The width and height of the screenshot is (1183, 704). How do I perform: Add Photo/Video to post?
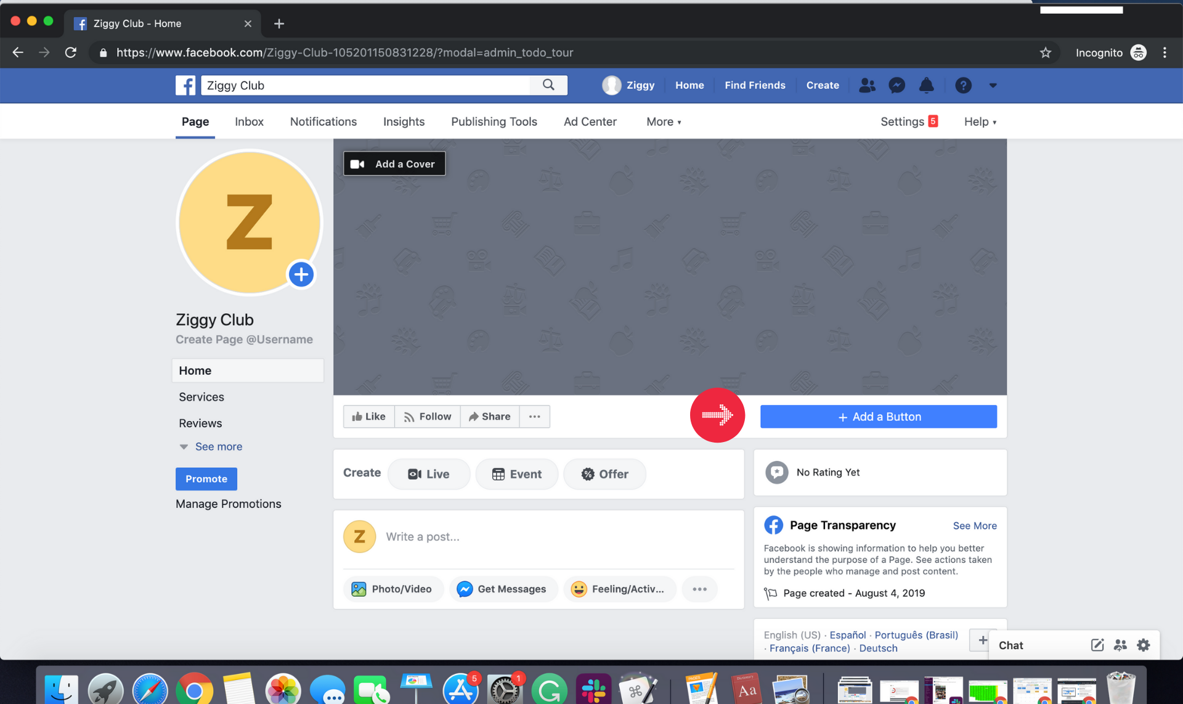pyautogui.click(x=392, y=589)
